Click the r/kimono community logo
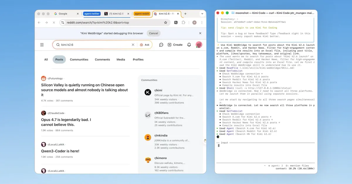 [x=148, y=160]
